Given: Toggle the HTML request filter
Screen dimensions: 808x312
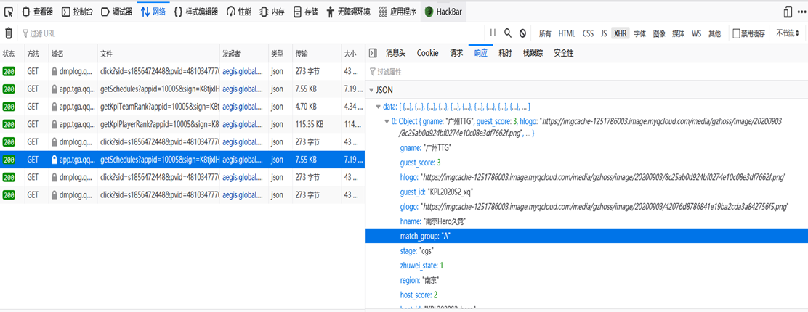Looking at the screenshot, I should coord(567,33).
